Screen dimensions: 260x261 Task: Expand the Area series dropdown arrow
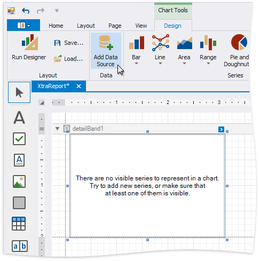coord(184,64)
